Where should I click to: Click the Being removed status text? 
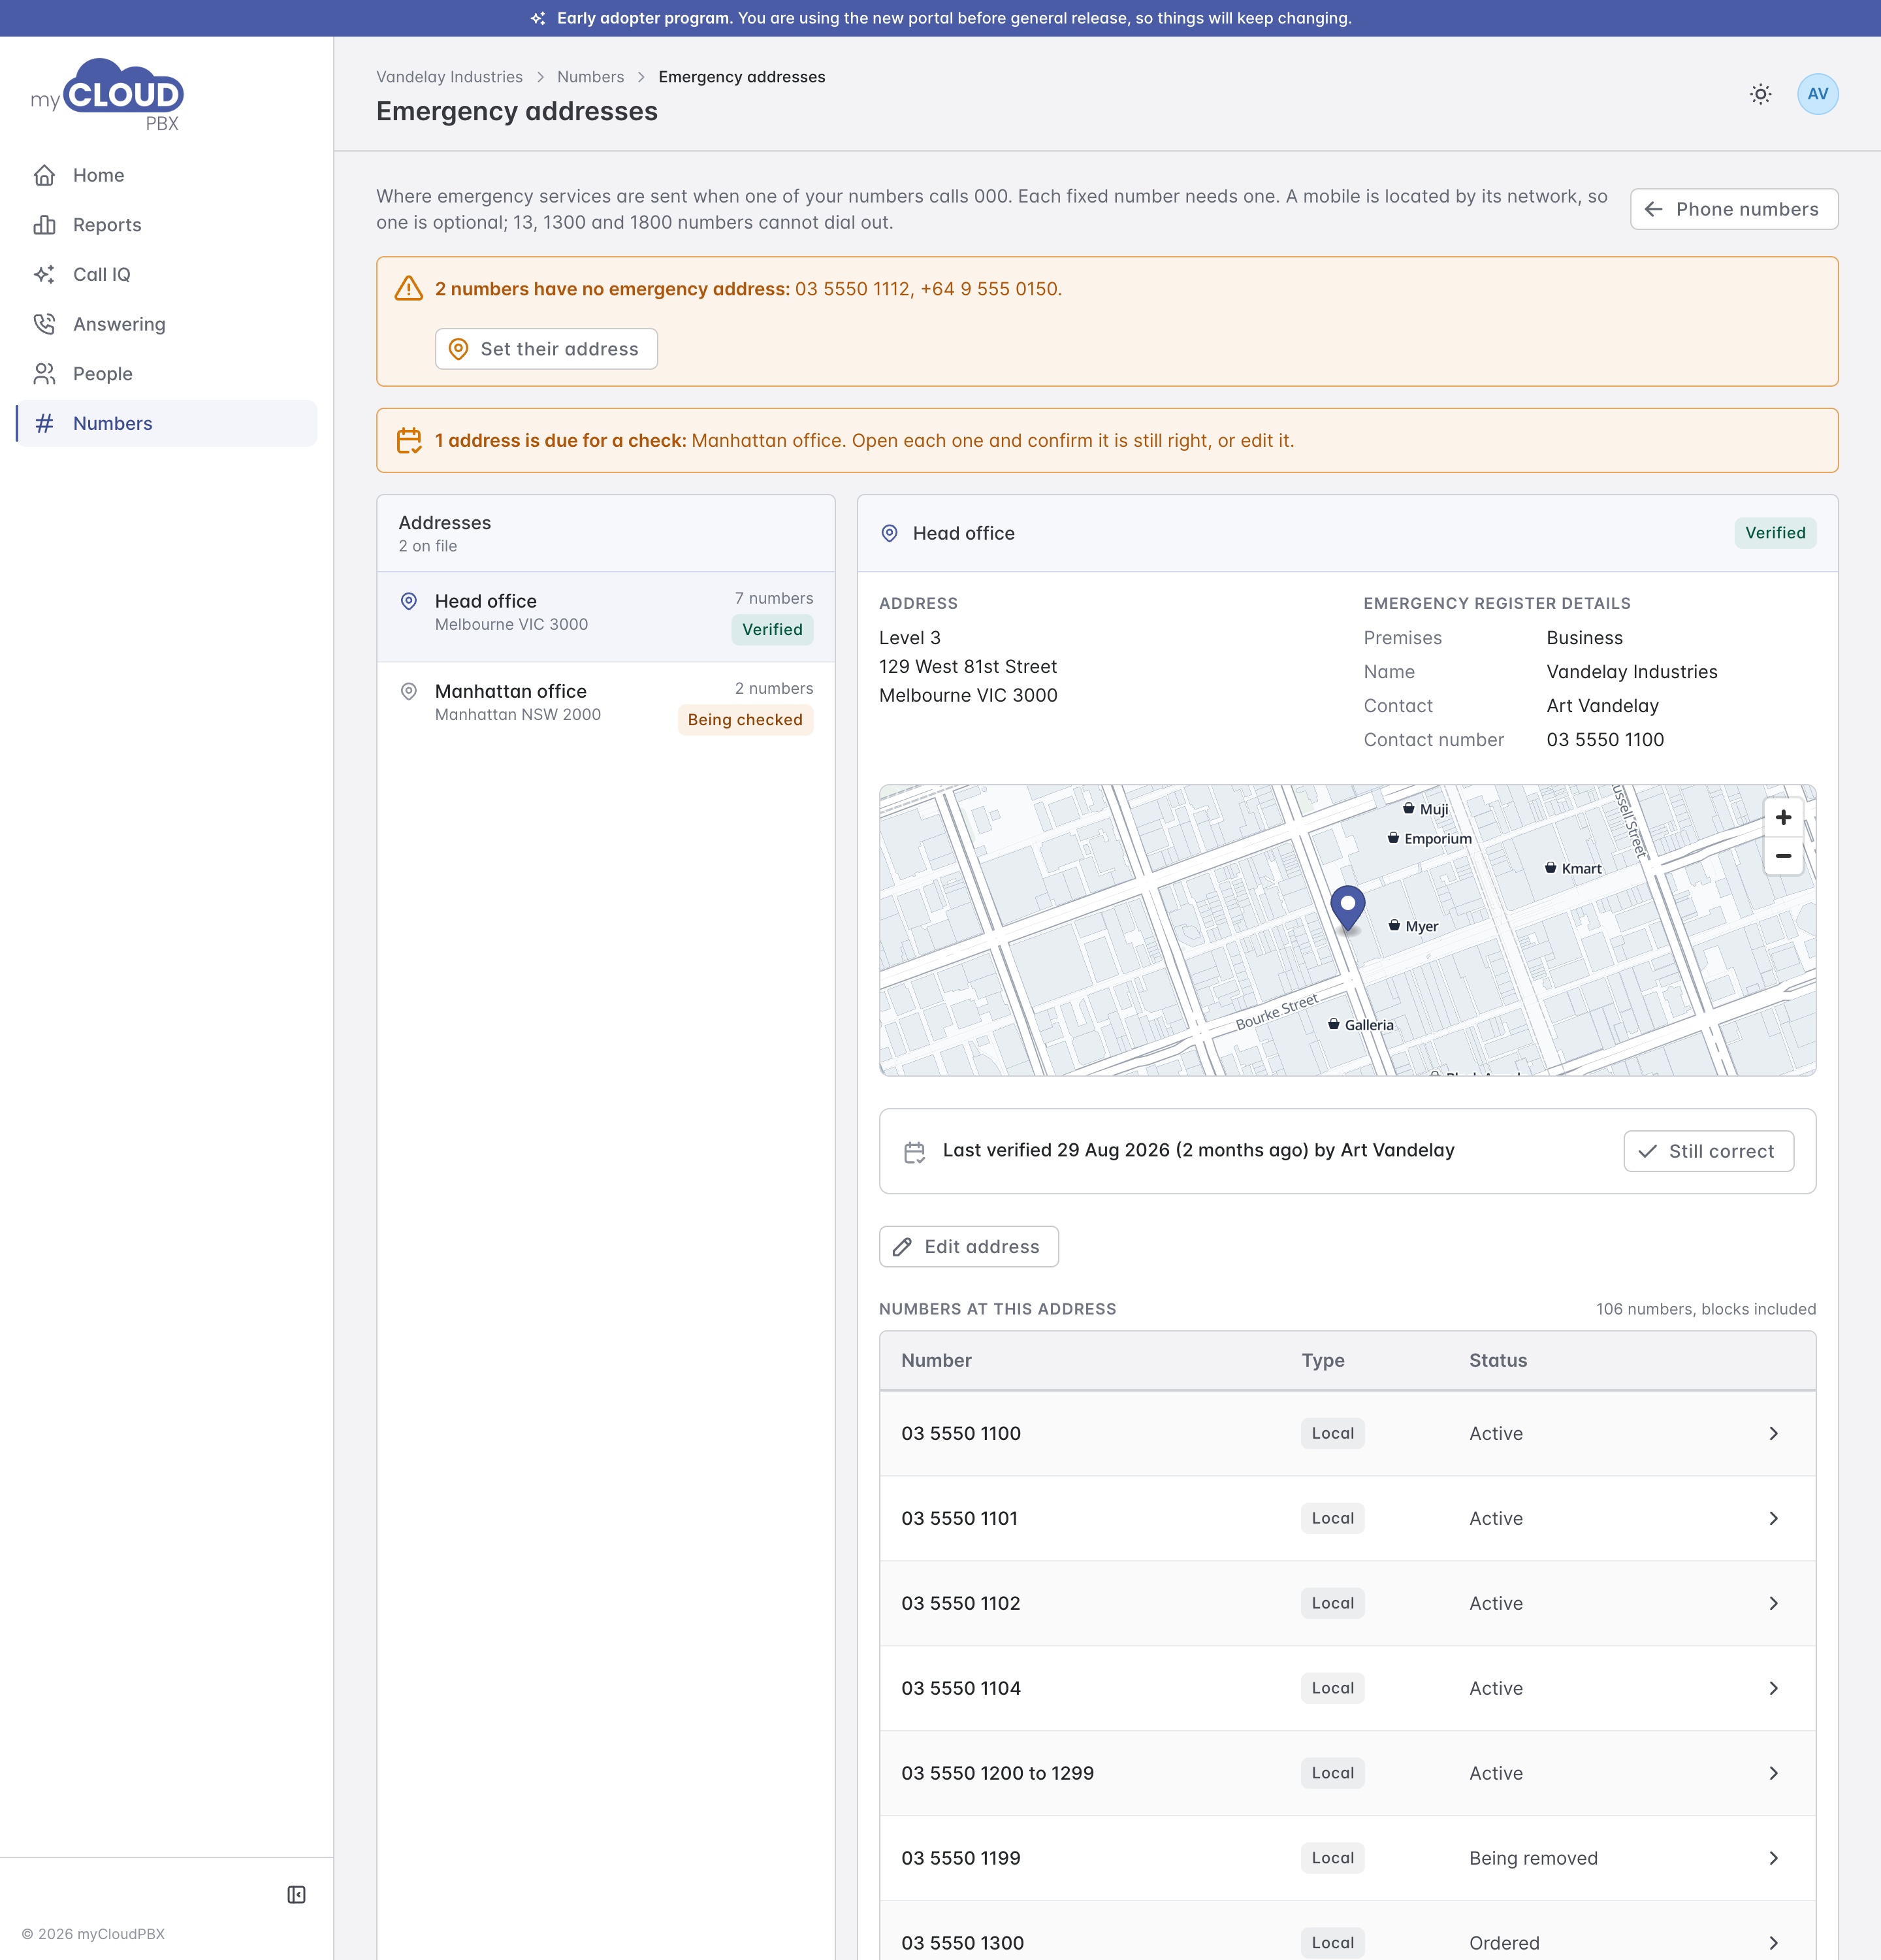coord(1532,1858)
